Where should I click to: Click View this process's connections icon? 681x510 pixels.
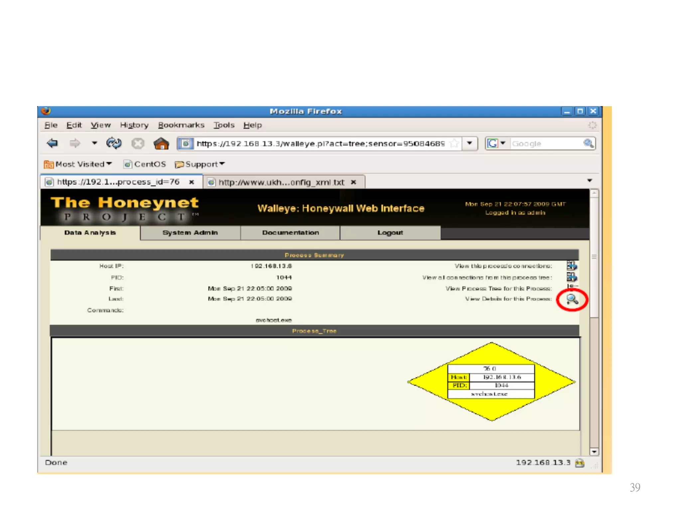tap(572, 266)
